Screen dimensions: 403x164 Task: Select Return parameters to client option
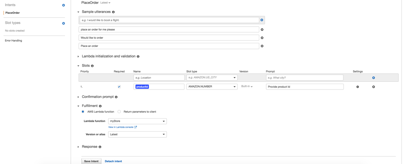coord(119,112)
